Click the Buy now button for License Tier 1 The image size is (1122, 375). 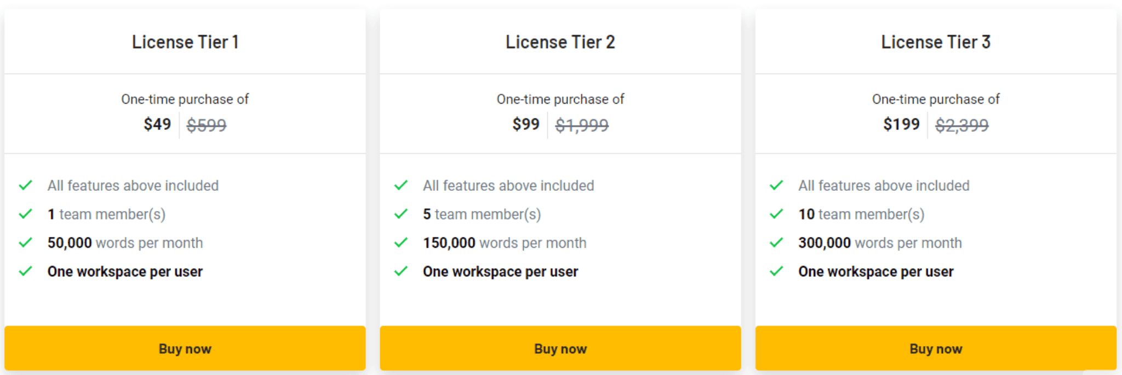(185, 349)
